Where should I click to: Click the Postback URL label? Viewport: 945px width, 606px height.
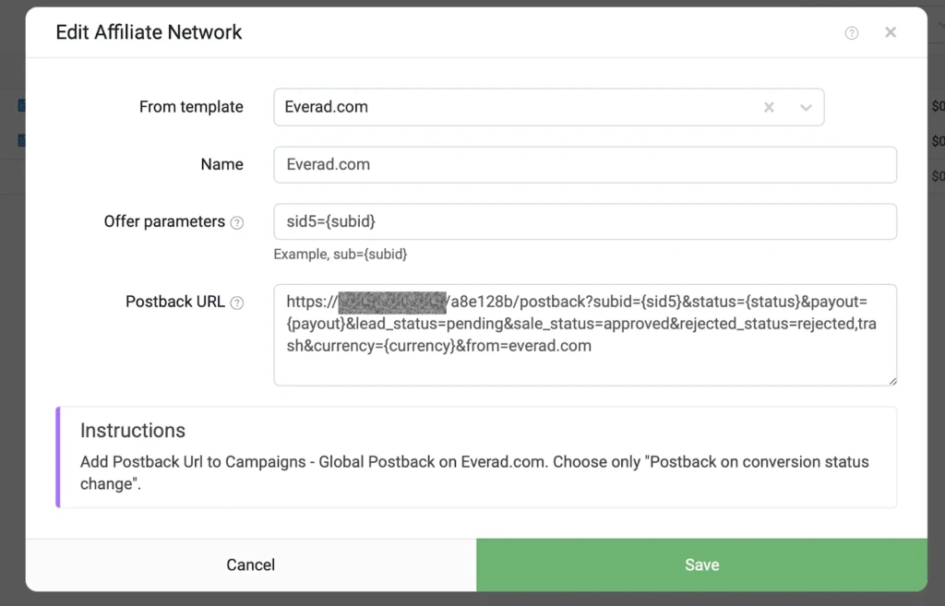(x=174, y=302)
